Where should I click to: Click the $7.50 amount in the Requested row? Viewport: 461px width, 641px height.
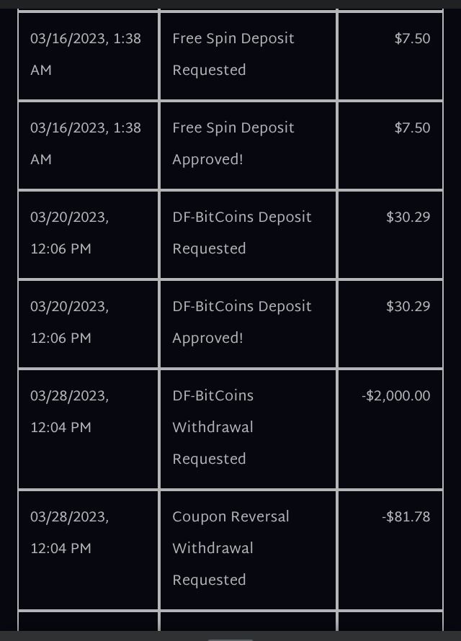point(412,38)
